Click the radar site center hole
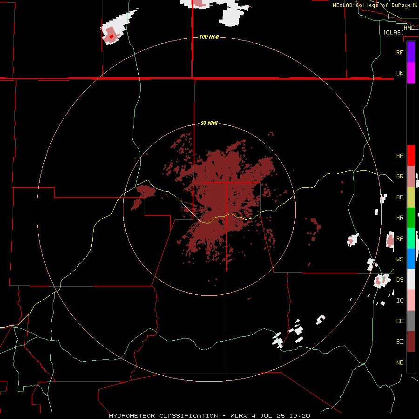The height and width of the screenshot is (419, 419). [209, 209]
